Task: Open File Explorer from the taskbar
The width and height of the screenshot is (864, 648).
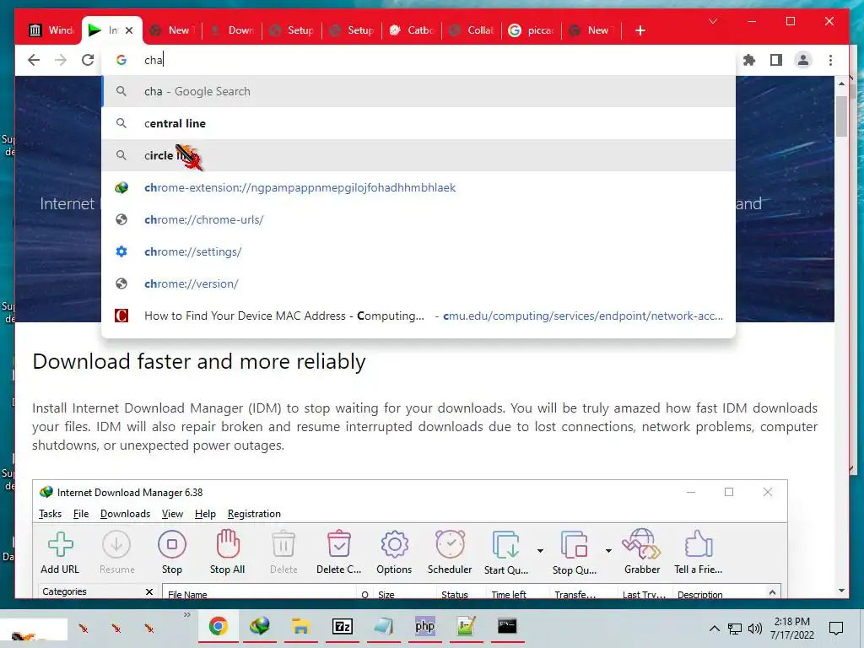Action: 301,626
